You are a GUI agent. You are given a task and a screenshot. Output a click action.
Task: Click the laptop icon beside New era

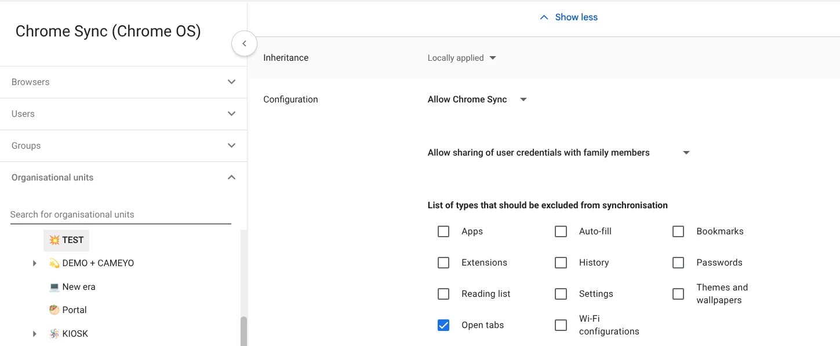[54, 287]
